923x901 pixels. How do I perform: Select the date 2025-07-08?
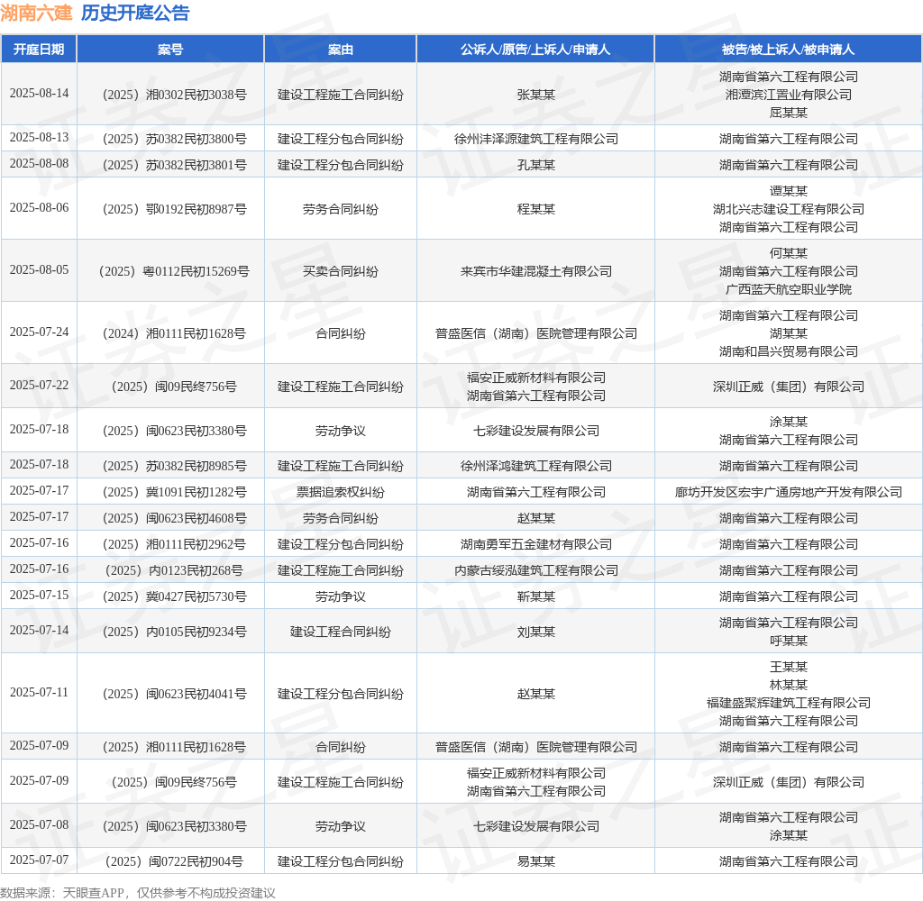pos(39,825)
